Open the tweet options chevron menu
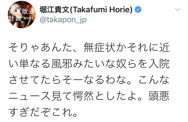This screenshot has width=188, height=122. point(178,9)
